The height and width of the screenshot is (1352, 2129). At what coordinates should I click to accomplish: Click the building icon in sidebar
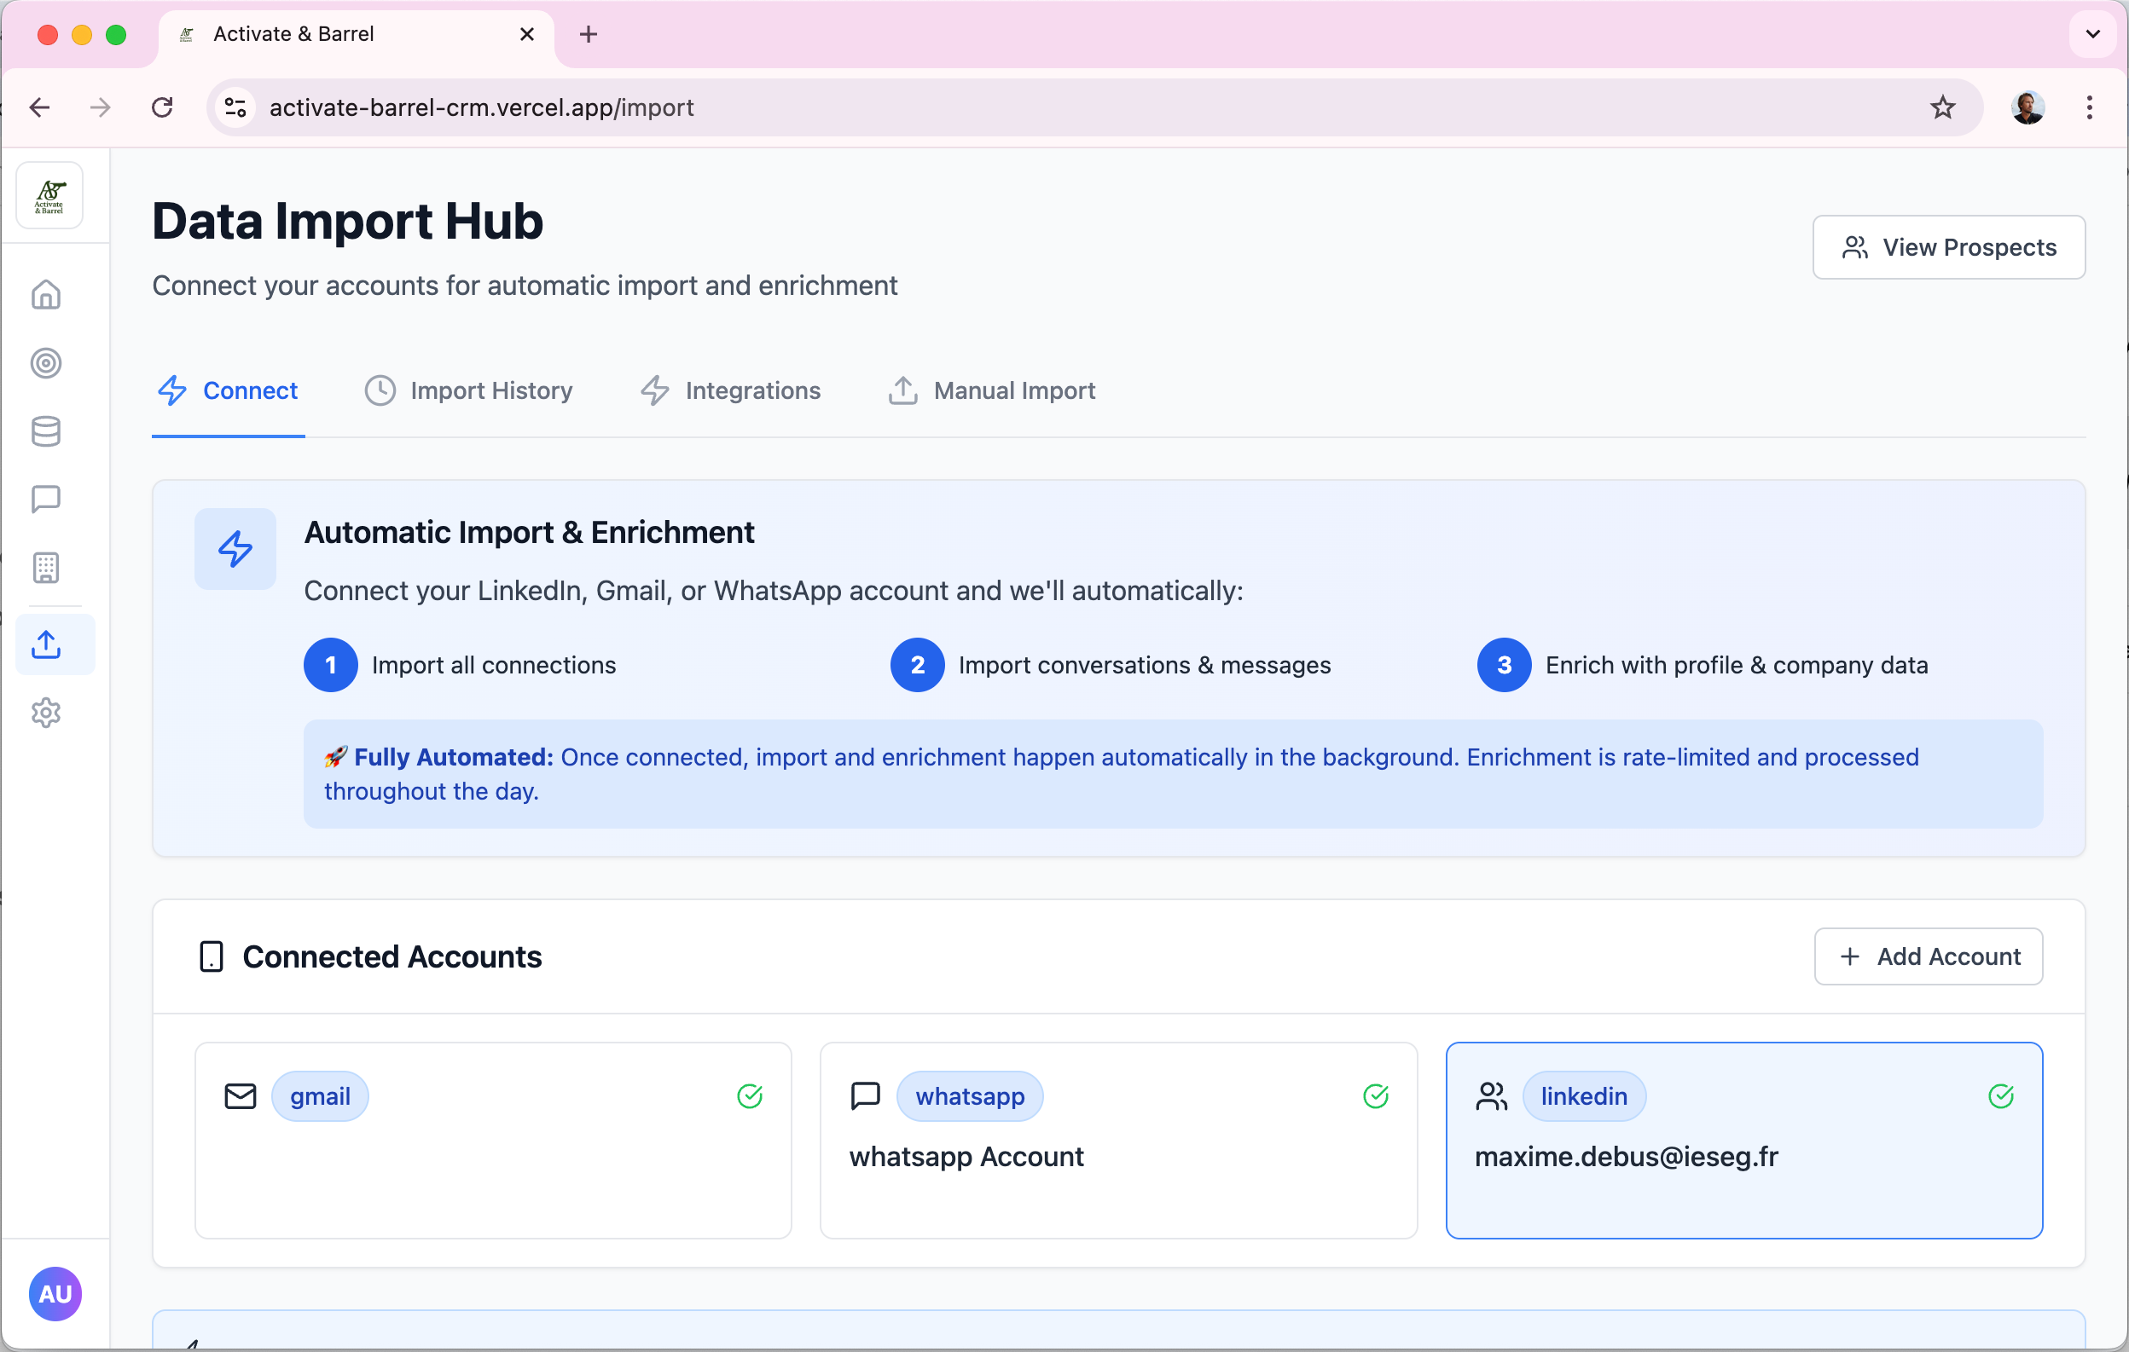point(46,567)
